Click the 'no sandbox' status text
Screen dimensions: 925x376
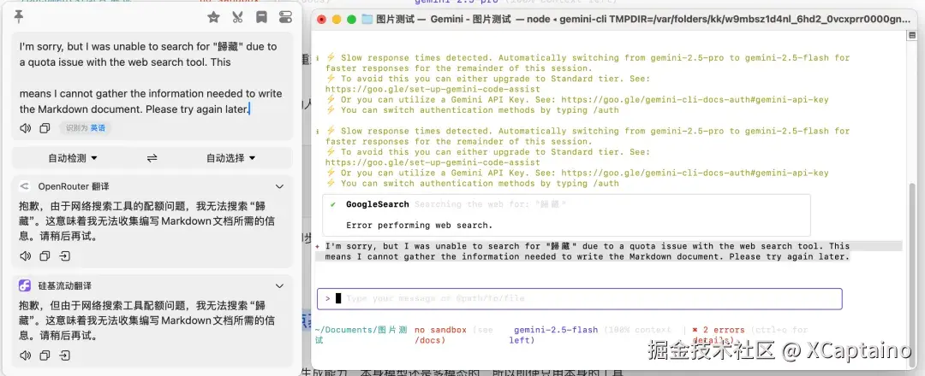click(440, 330)
